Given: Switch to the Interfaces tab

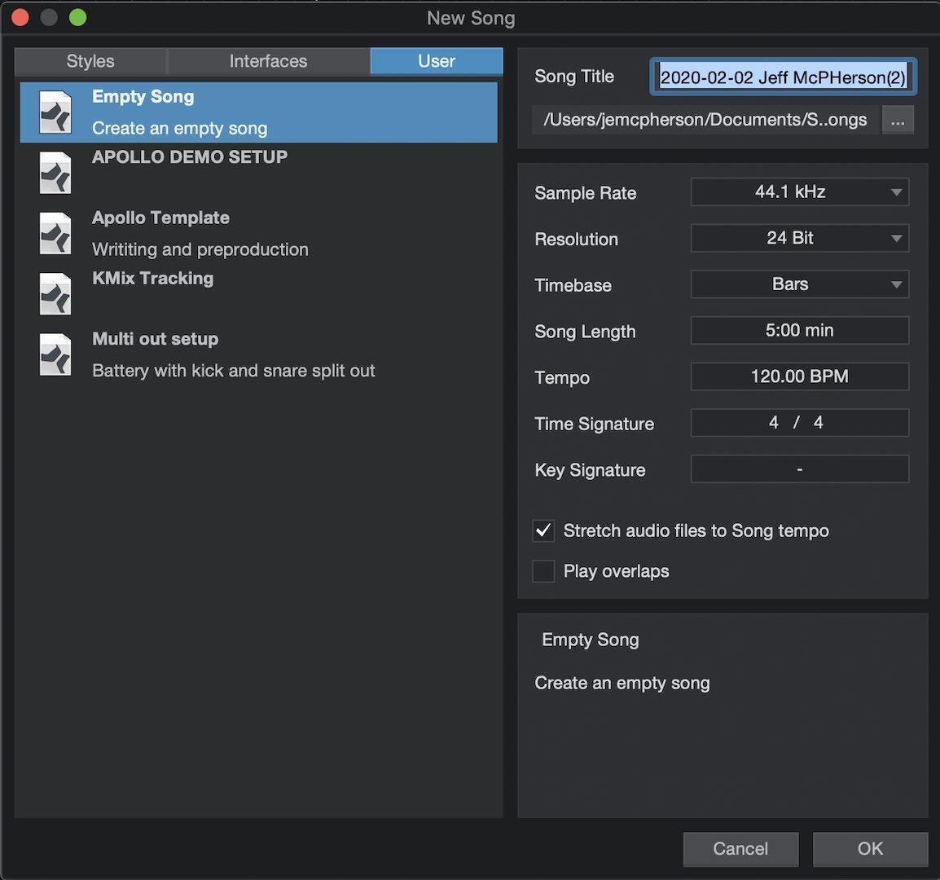Looking at the screenshot, I should [268, 60].
